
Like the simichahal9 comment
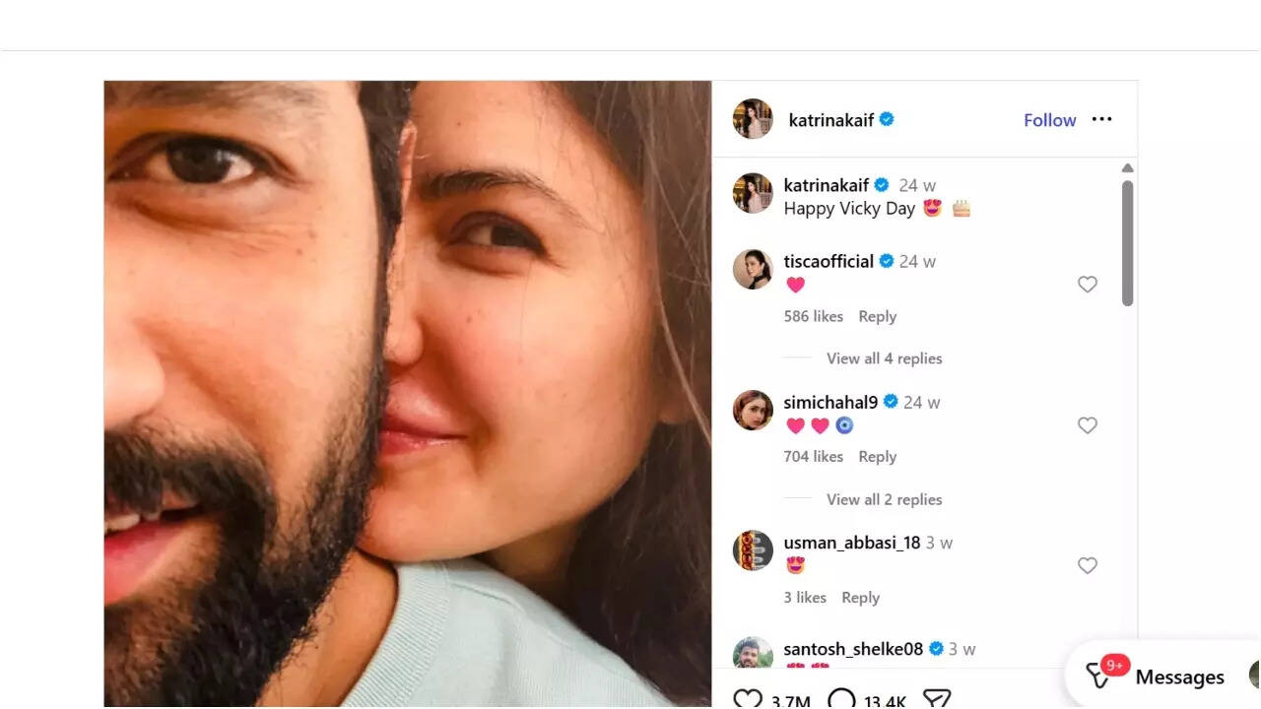1088,425
